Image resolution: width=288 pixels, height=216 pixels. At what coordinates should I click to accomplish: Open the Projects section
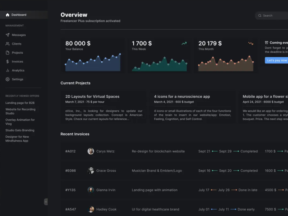(18, 52)
